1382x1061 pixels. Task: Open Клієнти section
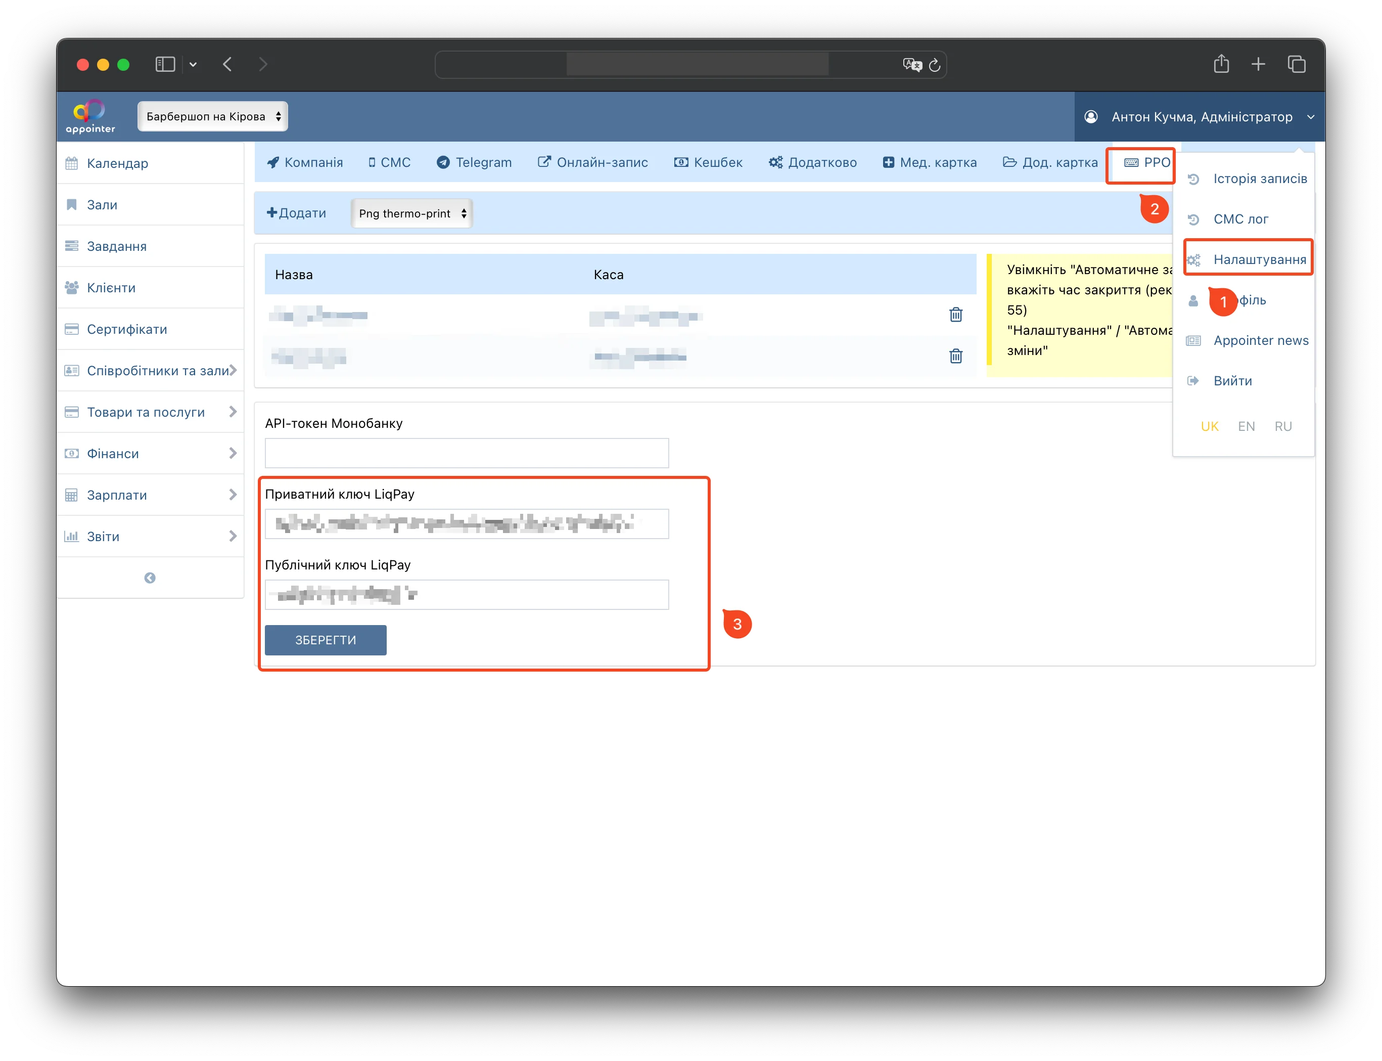(x=150, y=287)
